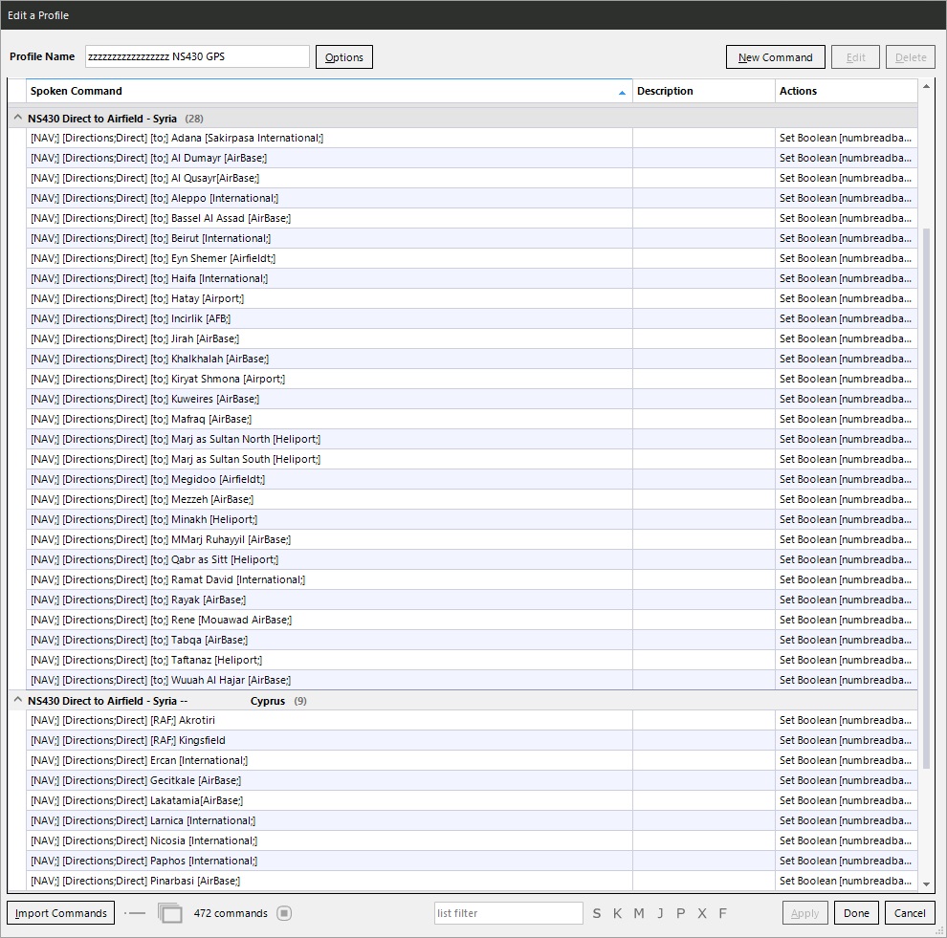This screenshot has height=938, width=947.
Task: Click the P filter letter icon
Action: (681, 913)
